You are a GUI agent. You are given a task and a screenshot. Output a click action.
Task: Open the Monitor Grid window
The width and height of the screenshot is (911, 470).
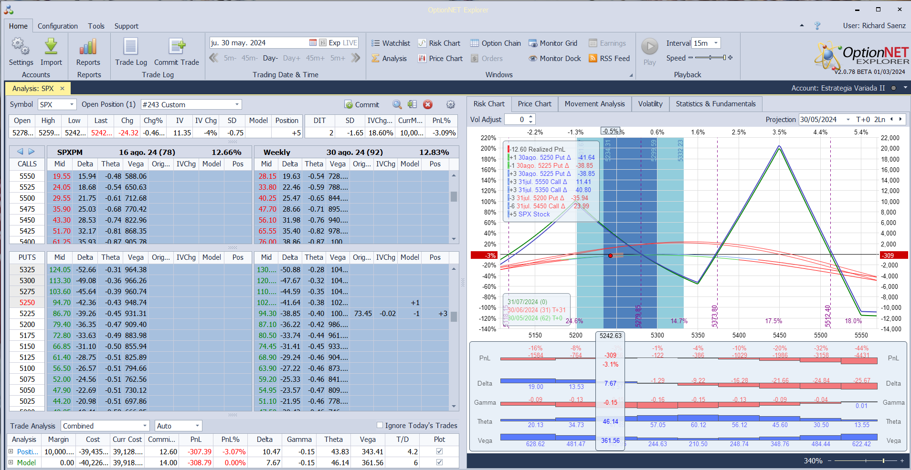pos(553,43)
